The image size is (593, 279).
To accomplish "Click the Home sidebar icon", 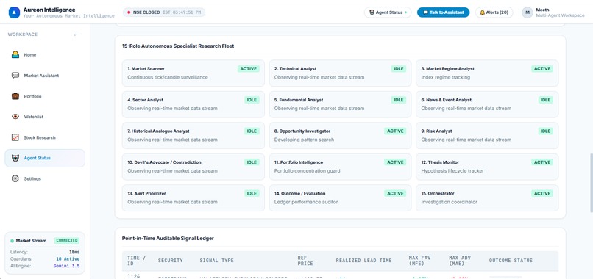I will pos(15,55).
